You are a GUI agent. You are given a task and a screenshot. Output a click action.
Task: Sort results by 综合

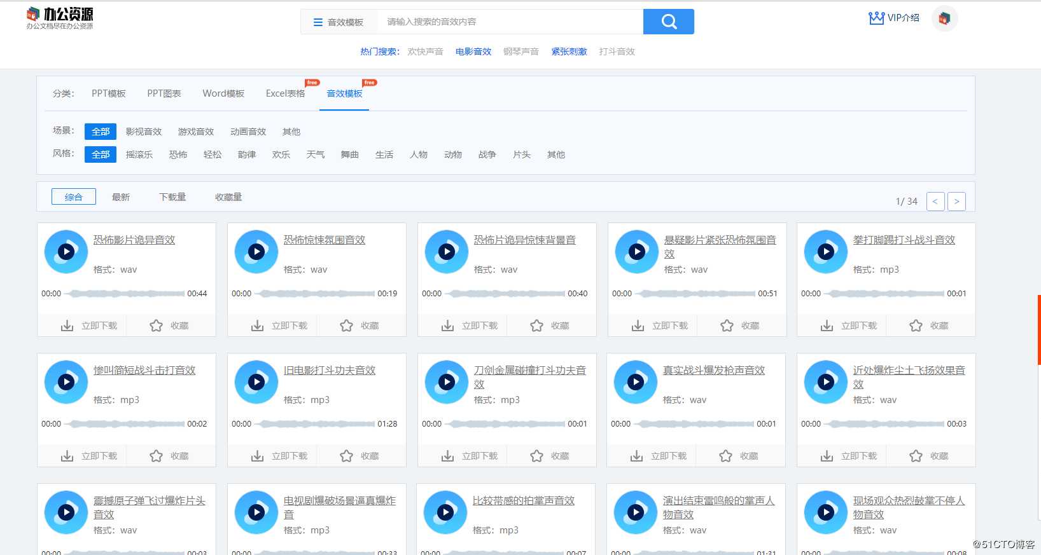pos(74,197)
